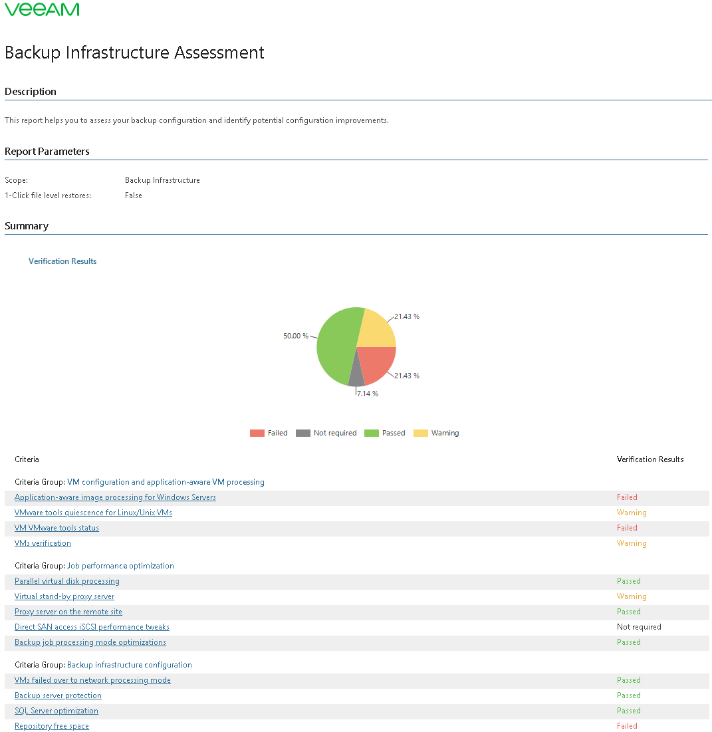This screenshot has width=712, height=732.
Task: Click Warning result for VMs verification
Action: tap(632, 543)
